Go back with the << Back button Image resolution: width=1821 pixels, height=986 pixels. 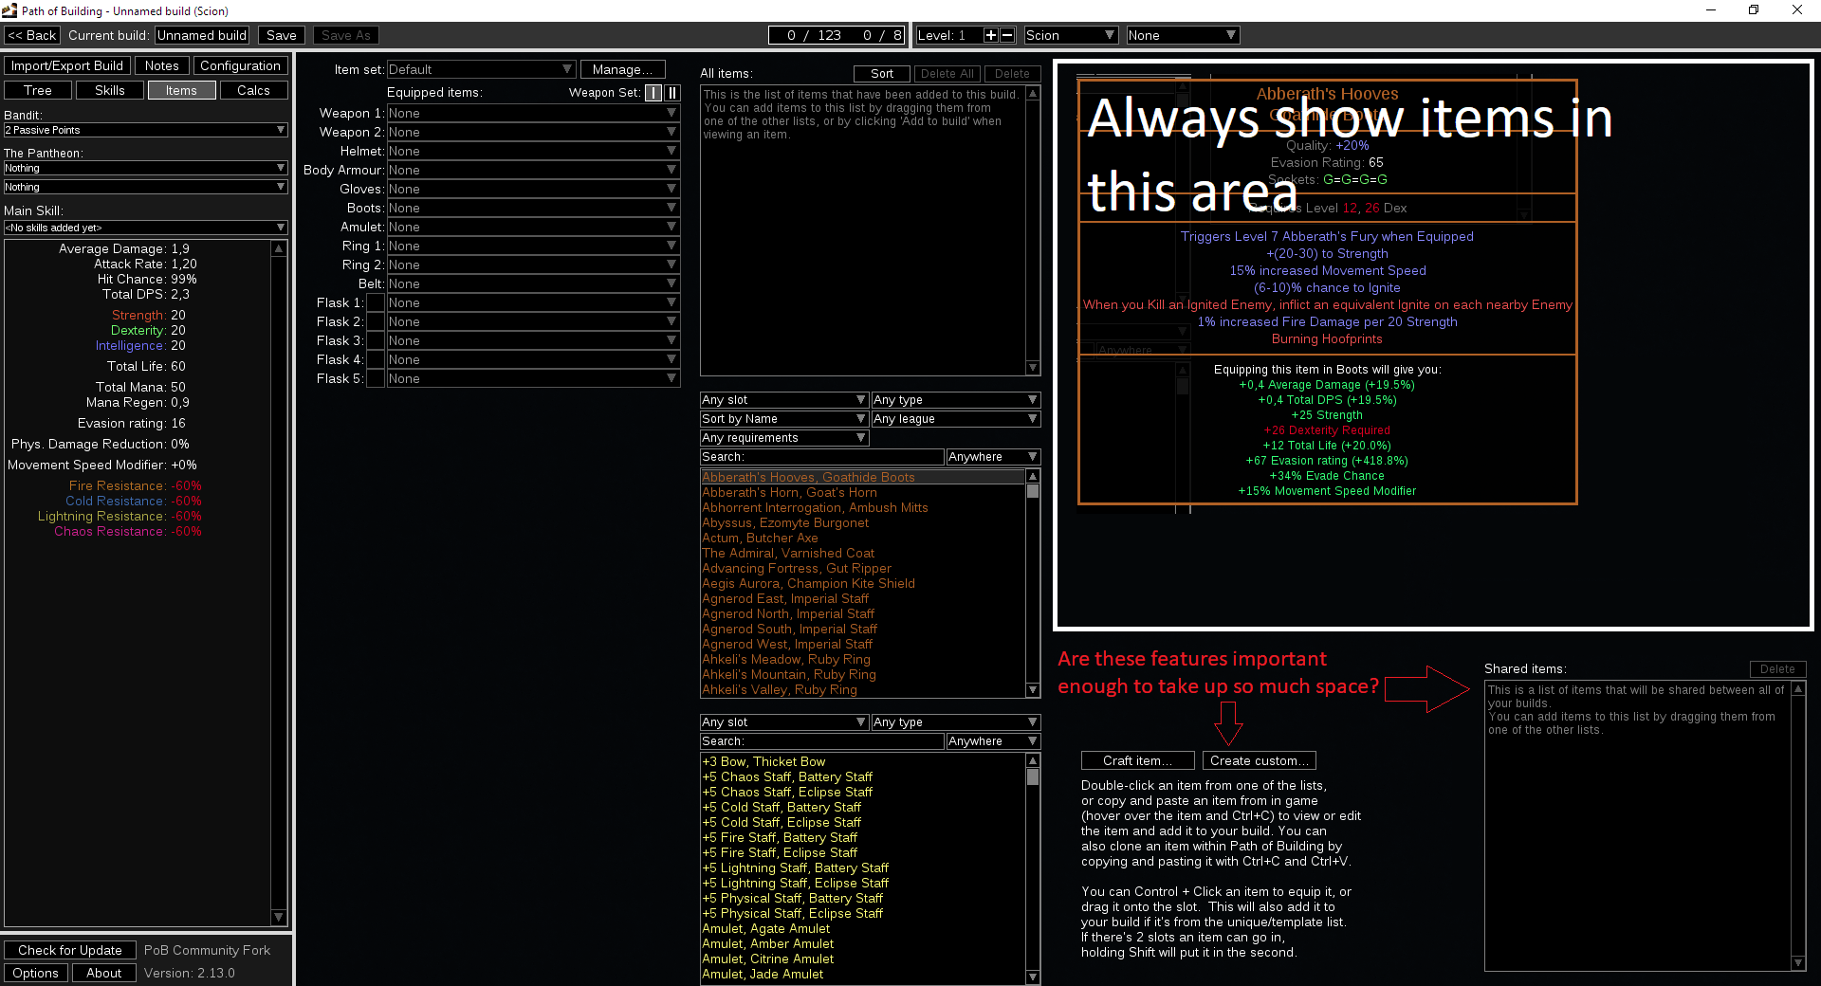point(32,35)
